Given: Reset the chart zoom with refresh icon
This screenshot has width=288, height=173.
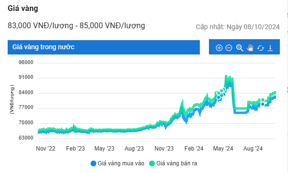Looking at the screenshot, I should point(261,48).
